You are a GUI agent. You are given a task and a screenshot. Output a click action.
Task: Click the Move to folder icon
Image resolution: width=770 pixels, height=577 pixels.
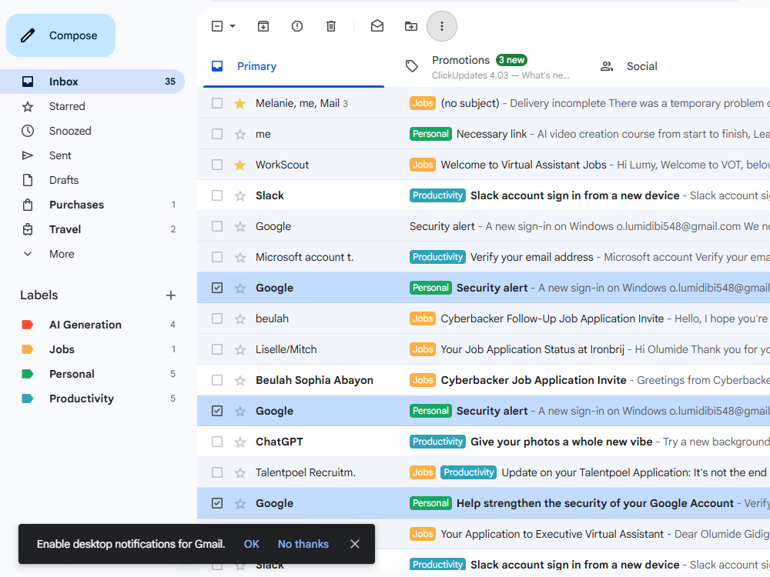[x=411, y=26]
